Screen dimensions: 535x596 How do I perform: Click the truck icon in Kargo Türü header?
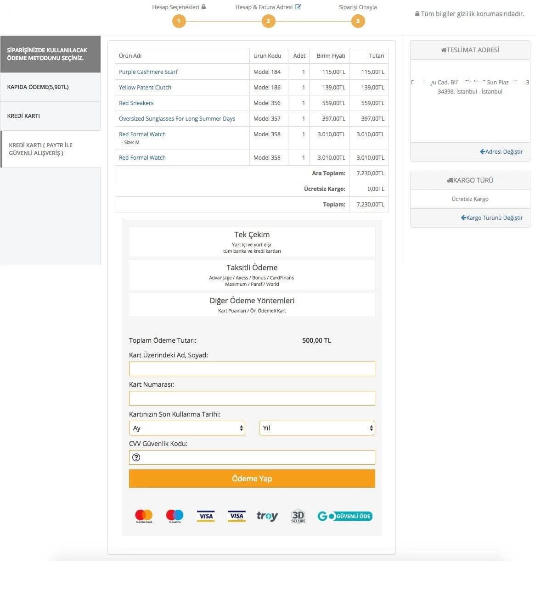(450, 180)
